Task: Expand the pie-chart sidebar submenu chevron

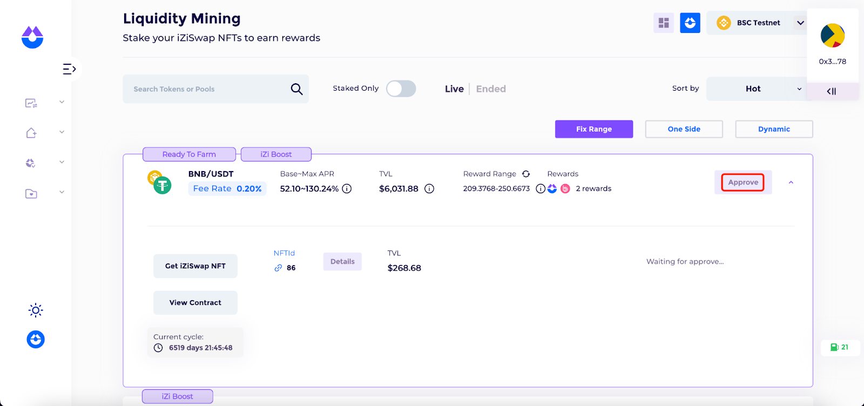Action: click(62, 162)
